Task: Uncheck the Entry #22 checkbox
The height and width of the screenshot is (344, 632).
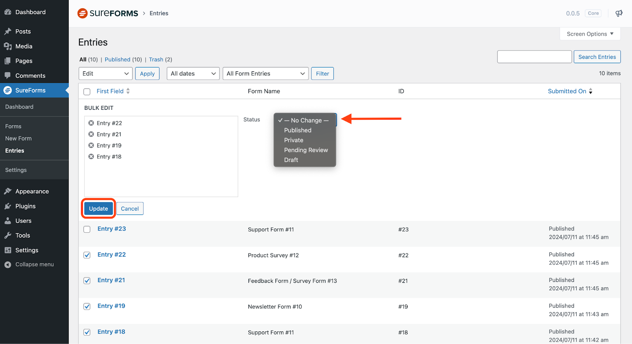Action: tap(87, 255)
